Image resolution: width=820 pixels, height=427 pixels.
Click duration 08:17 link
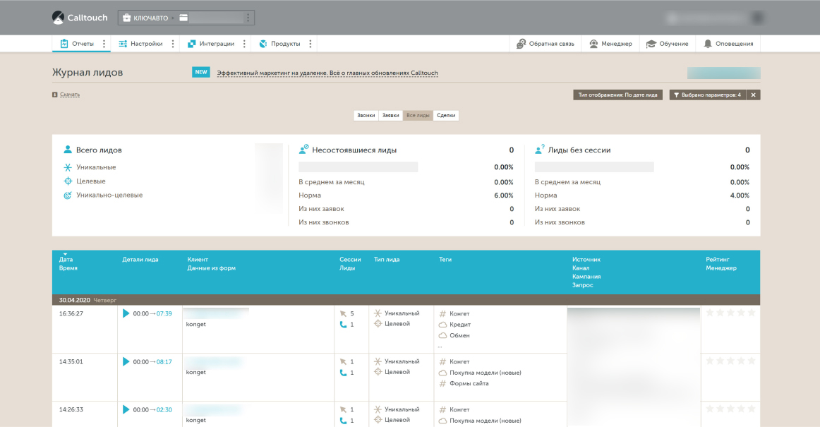(x=164, y=361)
